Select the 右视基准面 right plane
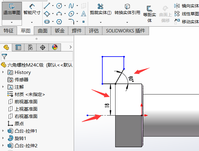Image resolution: width=199 pixels, height=151 pixels. tap(23, 116)
